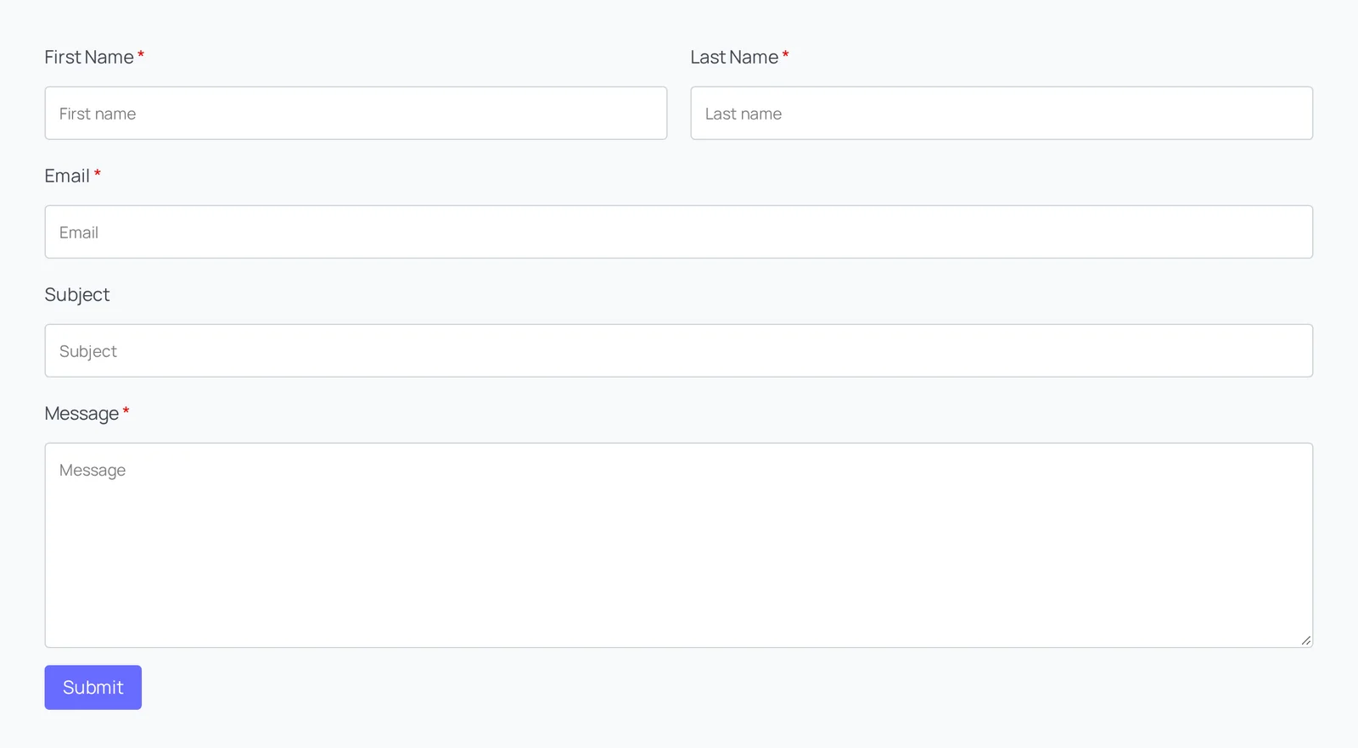
Task: Click inside the Message text area
Action: point(679,545)
